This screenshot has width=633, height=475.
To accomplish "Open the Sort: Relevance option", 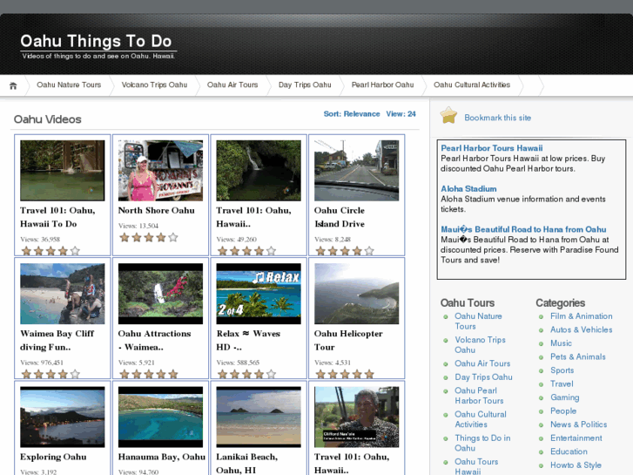I will tap(352, 114).
